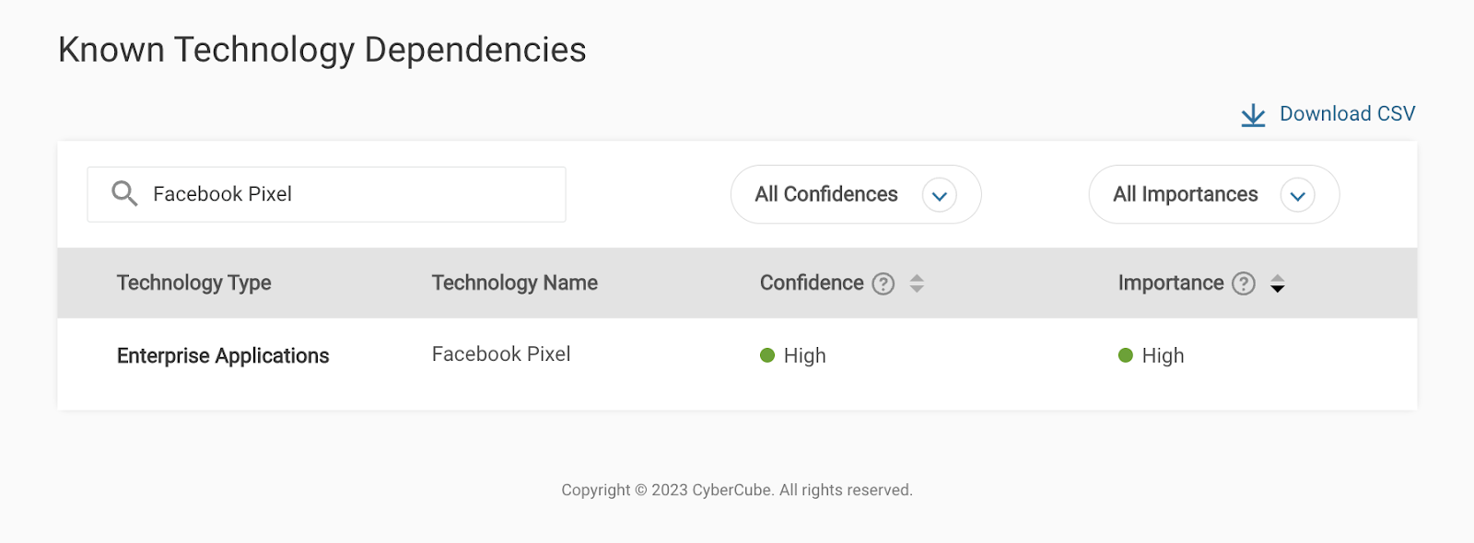Click the search magnifier icon
1474x543 pixels.
124,193
